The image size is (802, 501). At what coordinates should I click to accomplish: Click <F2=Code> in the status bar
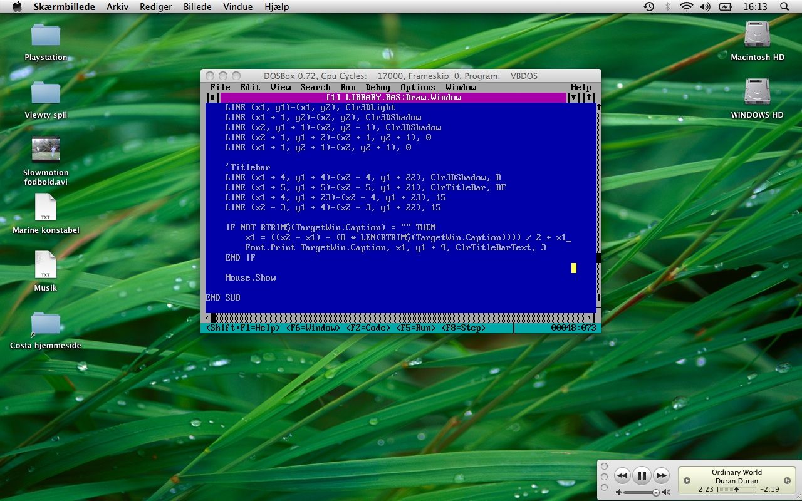(x=368, y=328)
